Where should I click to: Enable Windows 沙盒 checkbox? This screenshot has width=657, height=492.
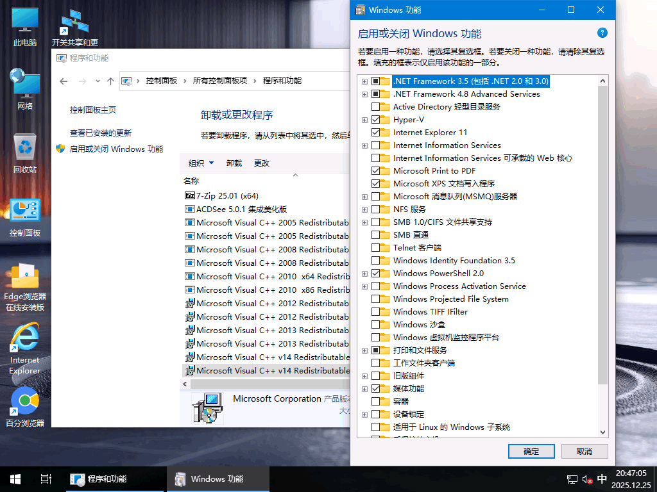pos(375,325)
